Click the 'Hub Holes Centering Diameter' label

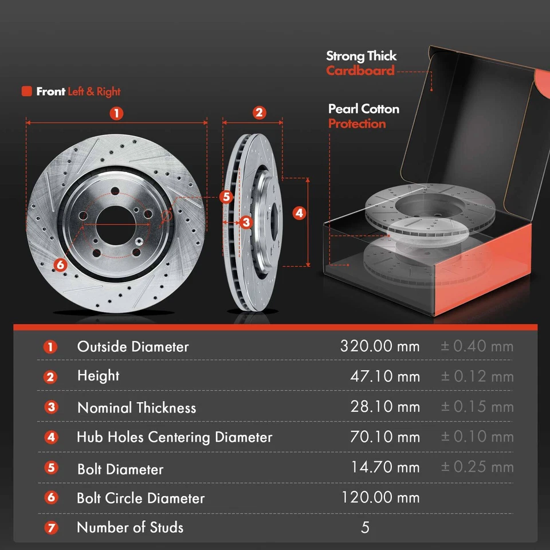click(175, 437)
